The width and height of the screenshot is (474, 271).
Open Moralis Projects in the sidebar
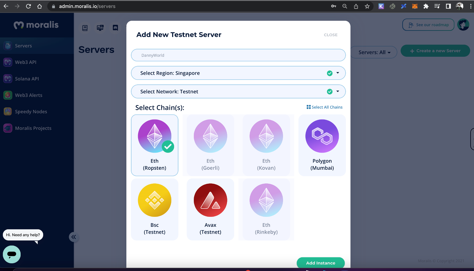point(37,128)
